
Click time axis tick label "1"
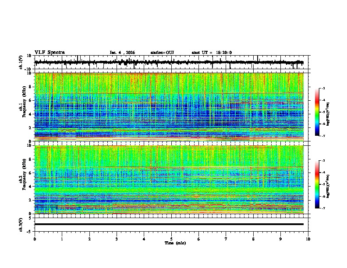click(x=62, y=239)
